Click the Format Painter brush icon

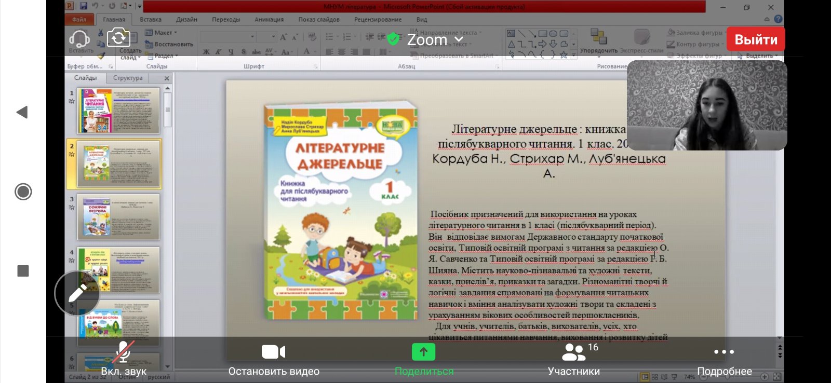[x=101, y=55]
